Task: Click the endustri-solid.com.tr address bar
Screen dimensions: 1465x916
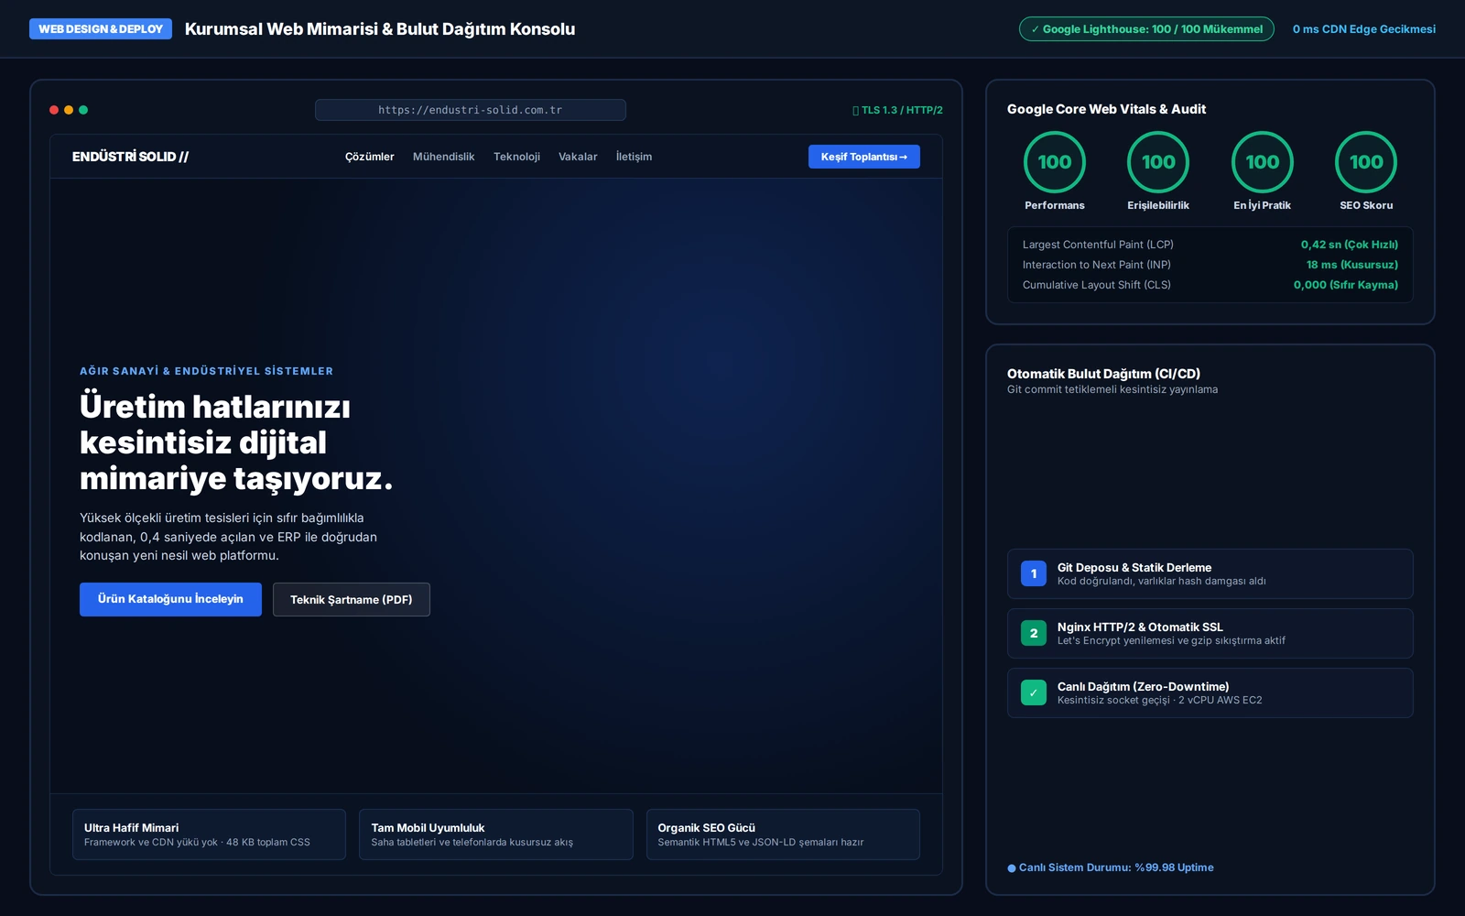Action: click(471, 110)
